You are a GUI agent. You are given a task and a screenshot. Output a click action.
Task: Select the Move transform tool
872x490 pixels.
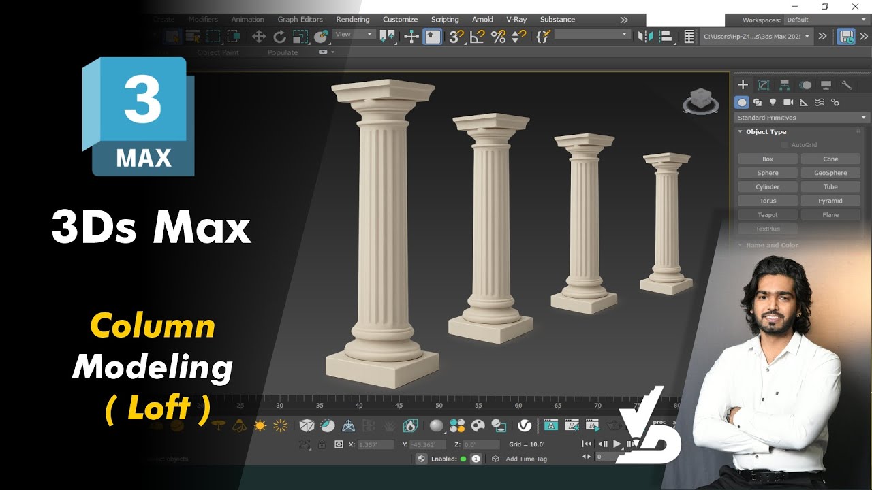258,37
